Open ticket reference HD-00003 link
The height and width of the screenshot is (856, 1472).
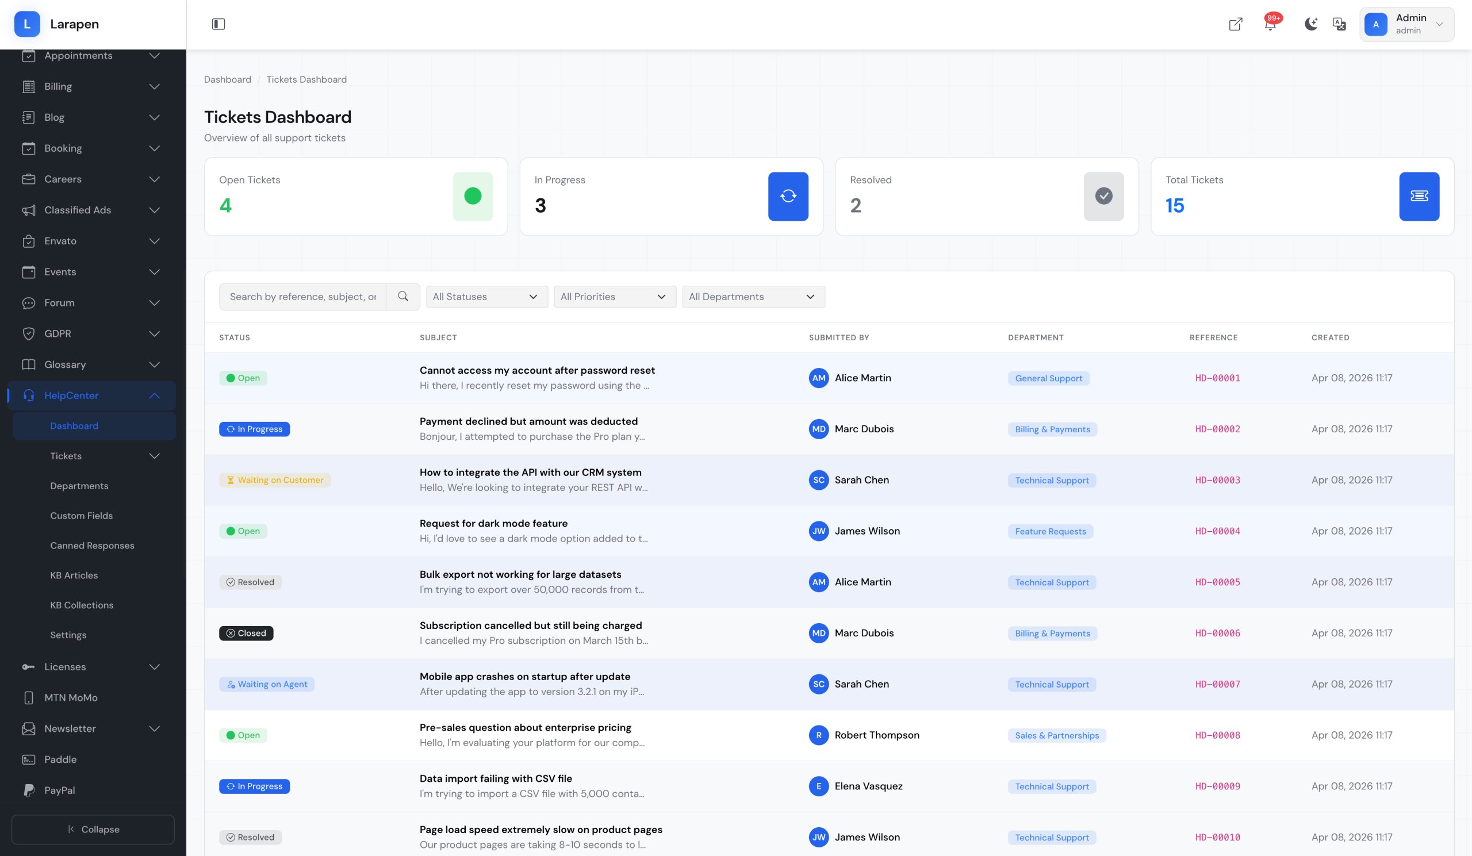point(1217,480)
